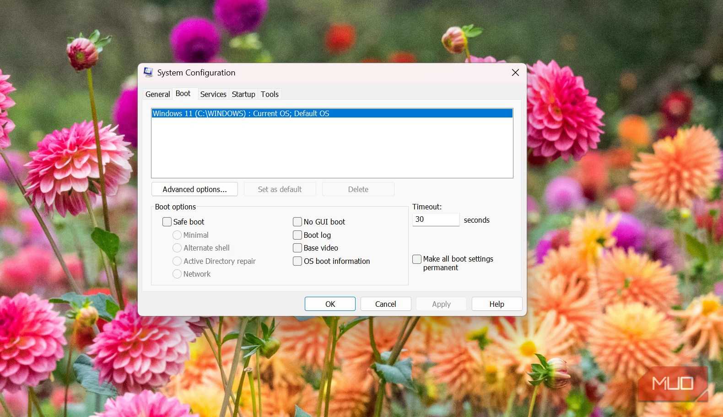The image size is (723, 417).
Task: Open Help for System Configuration
Action: point(497,304)
